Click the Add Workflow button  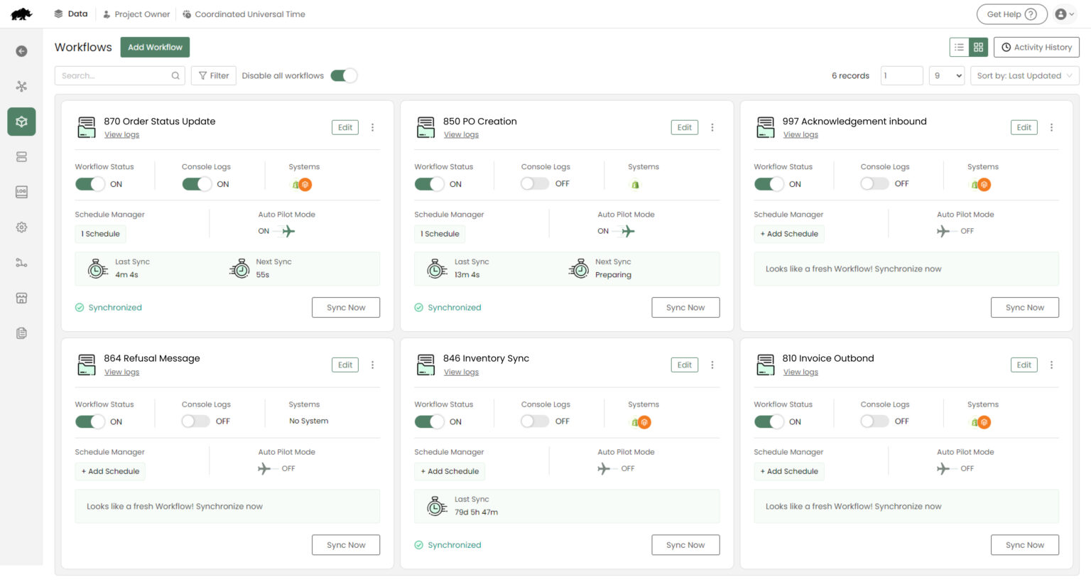pyautogui.click(x=155, y=47)
